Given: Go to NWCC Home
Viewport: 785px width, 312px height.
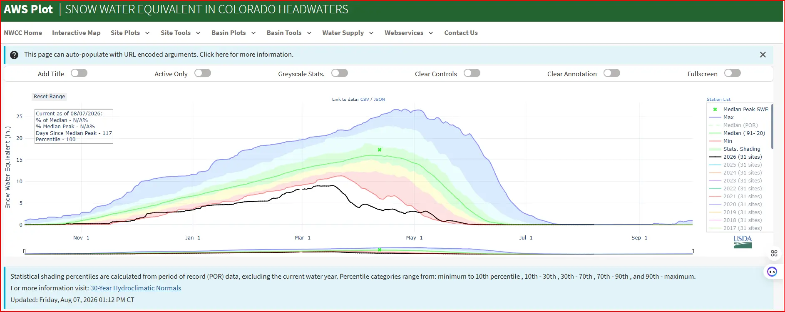Looking at the screenshot, I should (23, 33).
